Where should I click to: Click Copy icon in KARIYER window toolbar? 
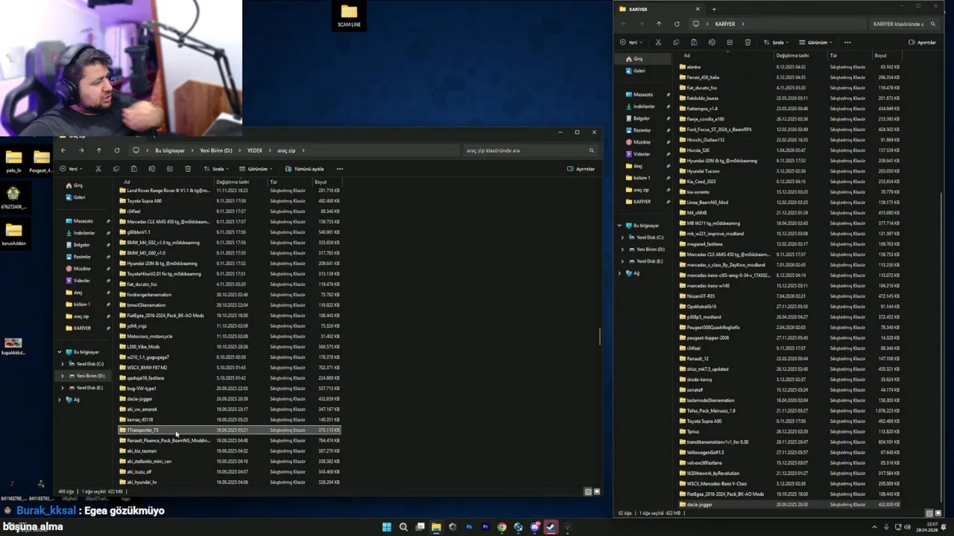[676, 42]
